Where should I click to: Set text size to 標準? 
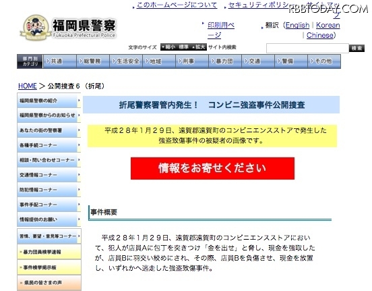click(x=183, y=47)
